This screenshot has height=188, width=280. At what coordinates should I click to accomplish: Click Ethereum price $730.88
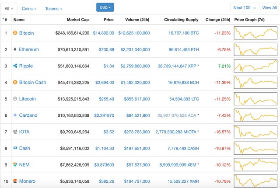(106, 49)
